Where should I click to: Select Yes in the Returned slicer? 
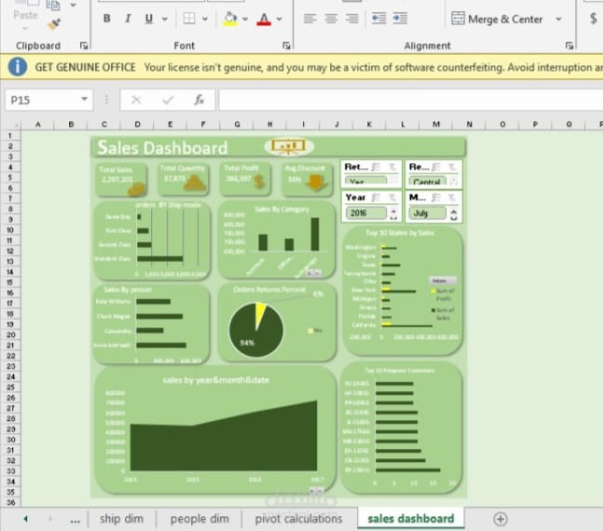coord(365,181)
